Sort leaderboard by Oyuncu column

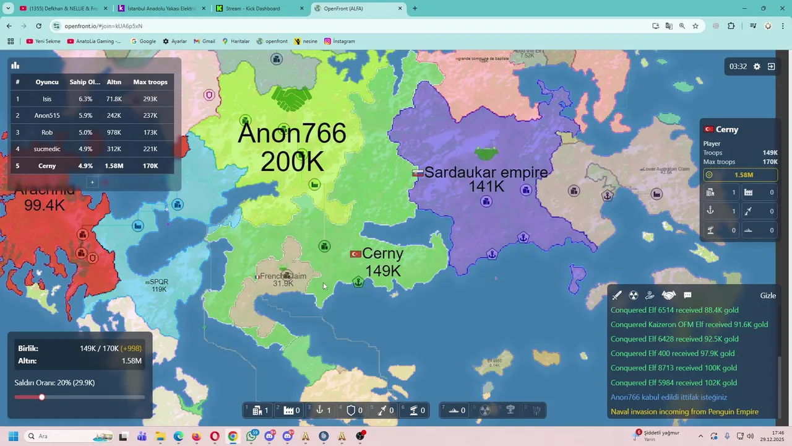47,82
